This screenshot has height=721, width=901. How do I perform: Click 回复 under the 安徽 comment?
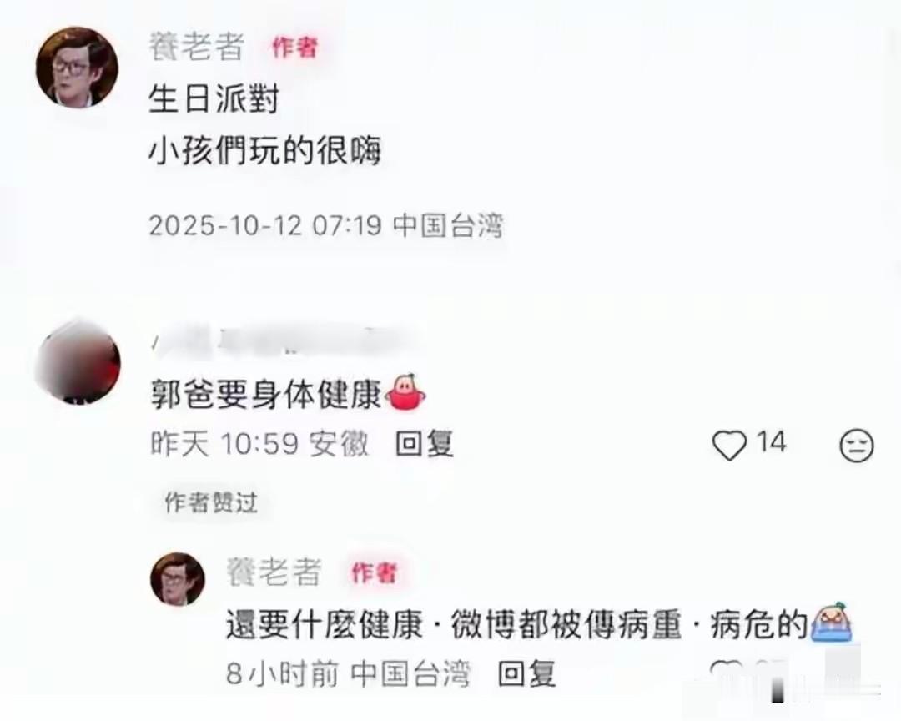(425, 444)
